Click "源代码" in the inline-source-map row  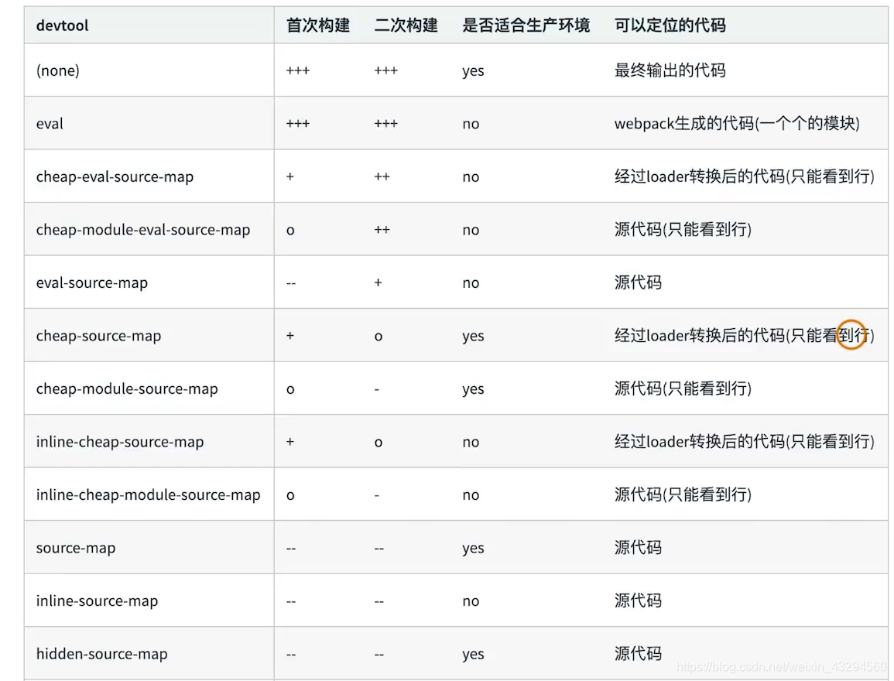pyautogui.click(x=638, y=601)
